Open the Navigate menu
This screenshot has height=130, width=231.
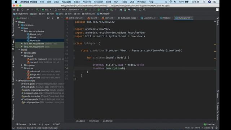pyautogui.click(x=66, y=2)
